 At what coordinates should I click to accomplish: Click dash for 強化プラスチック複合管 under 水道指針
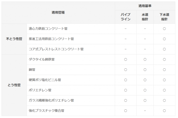(145, 111)
